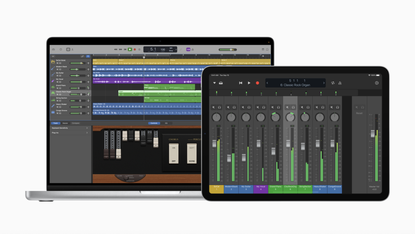
Task: Click the Compare button
Action: [75, 123]
